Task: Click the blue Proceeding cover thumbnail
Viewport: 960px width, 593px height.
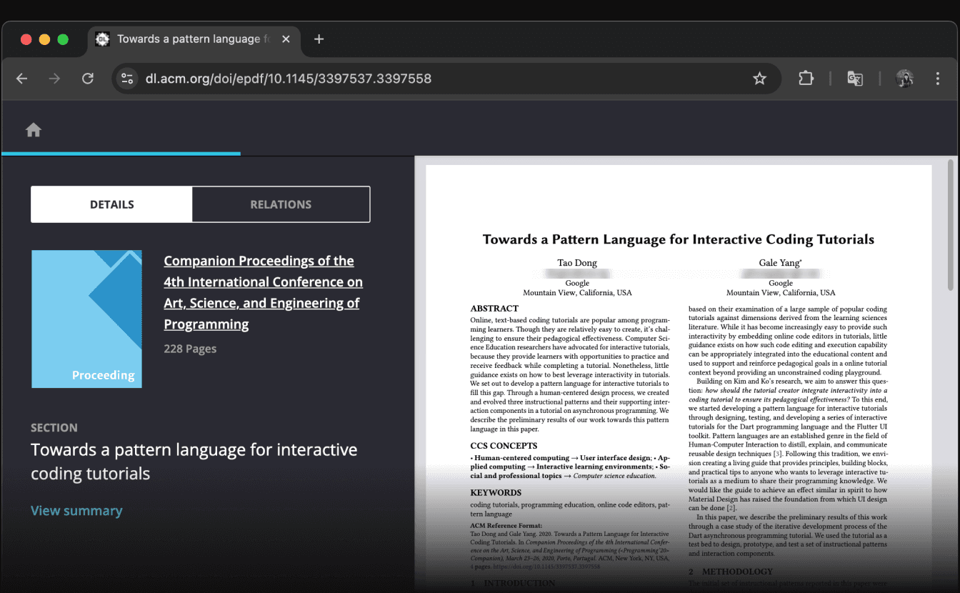Action: (86, 319)
